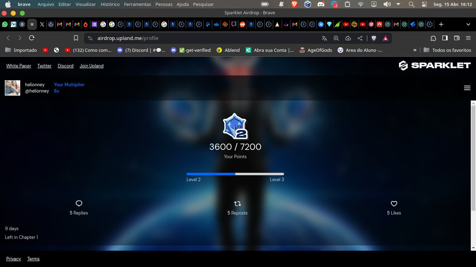Switch to the Reddit tab
The height and width of the screenshot is (267, 476).
[242, 25]
